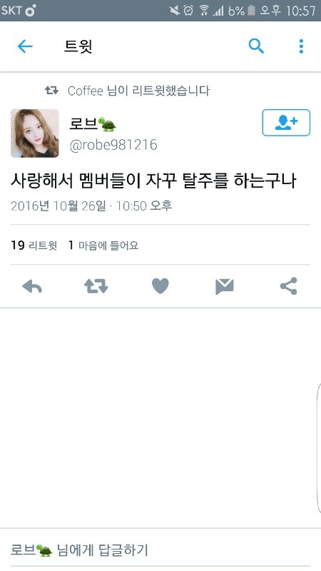Open Coffee 님이 리트윗했습니다 notice
Viewport: 321px width, 571px height.
[x=138, y=91]
